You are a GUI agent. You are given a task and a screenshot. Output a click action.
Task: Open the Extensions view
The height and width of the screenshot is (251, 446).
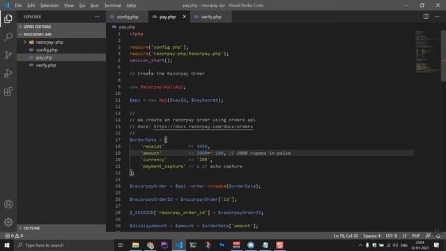8,91
